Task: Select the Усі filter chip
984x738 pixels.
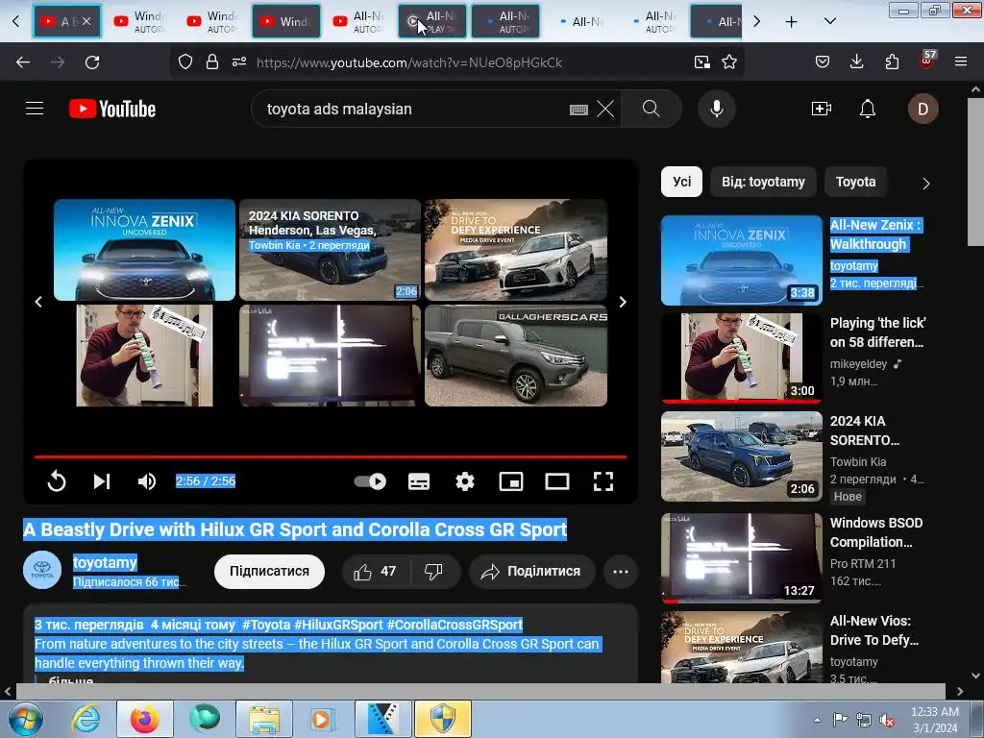Action: [681, 182]
